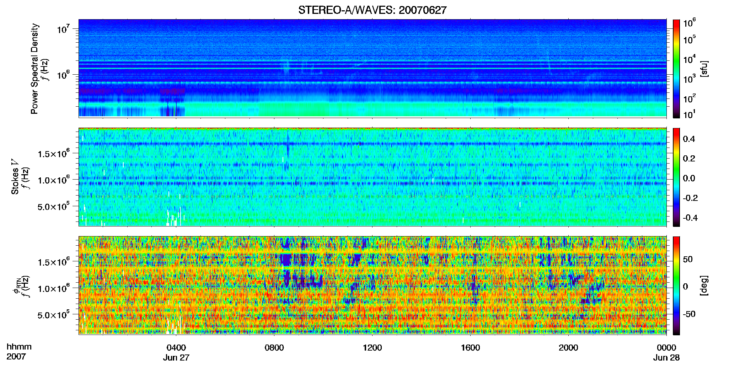Click the hhmm time format label
The height and width of the screenshot is (384, 745).
[19, 347]
